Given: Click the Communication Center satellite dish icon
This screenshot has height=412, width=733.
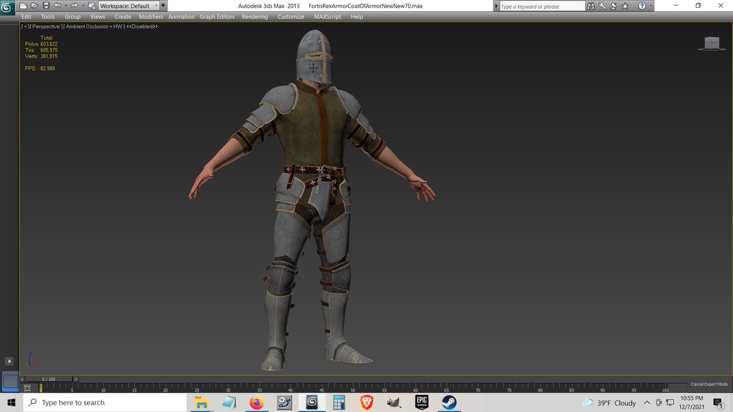Looking at the screenshot, I should (x=613, y=5).
